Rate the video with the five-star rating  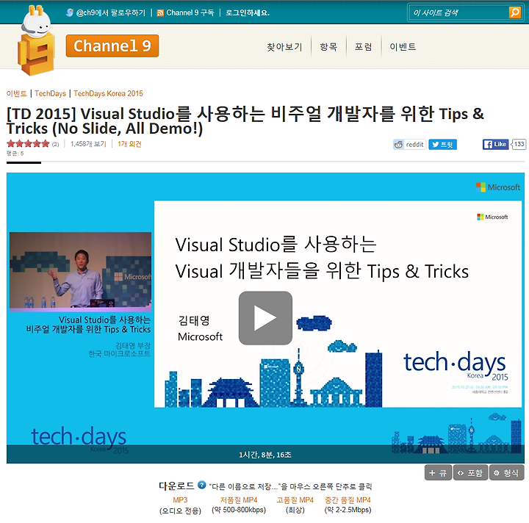(28, 144)
